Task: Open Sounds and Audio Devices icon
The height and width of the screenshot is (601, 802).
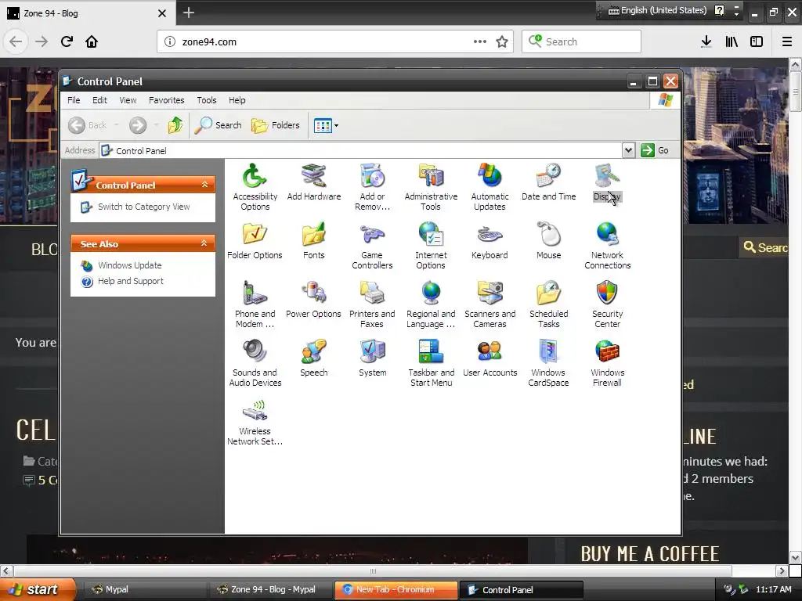Action: point(255,362)
